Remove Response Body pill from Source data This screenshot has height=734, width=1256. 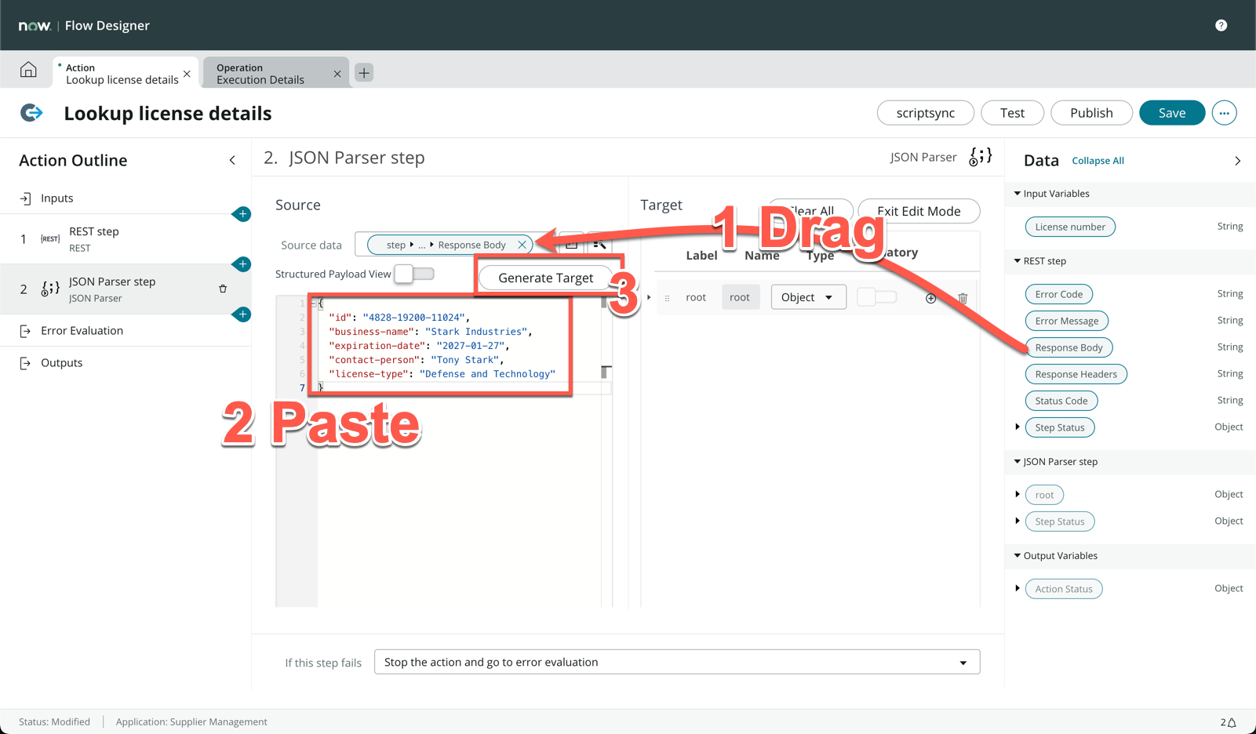click(x=522, y=245)
